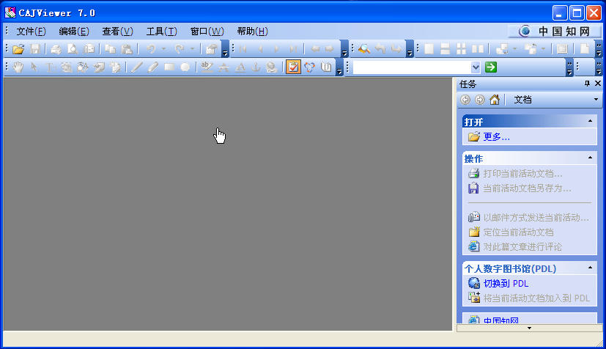Pin the 任务 task pane
This screenshot has width=606, height=349.
point(587,84)
